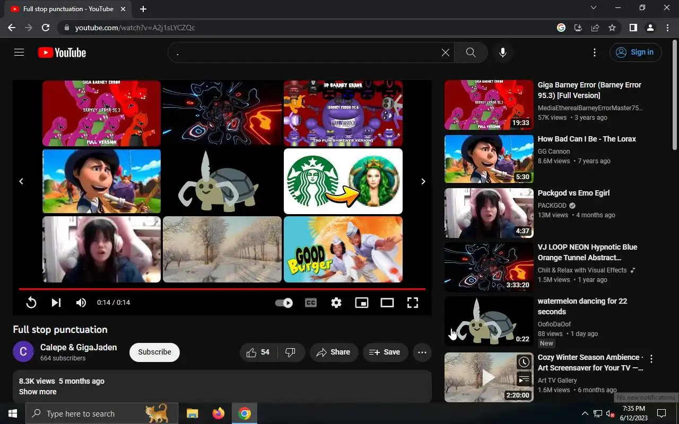Viewport: 679px width, 424px height.
Task: Open Calepe & GigaJaden channel name link
Action: [79, 347]
